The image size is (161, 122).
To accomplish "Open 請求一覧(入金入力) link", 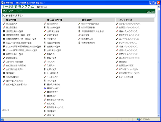I will [15, 81].
